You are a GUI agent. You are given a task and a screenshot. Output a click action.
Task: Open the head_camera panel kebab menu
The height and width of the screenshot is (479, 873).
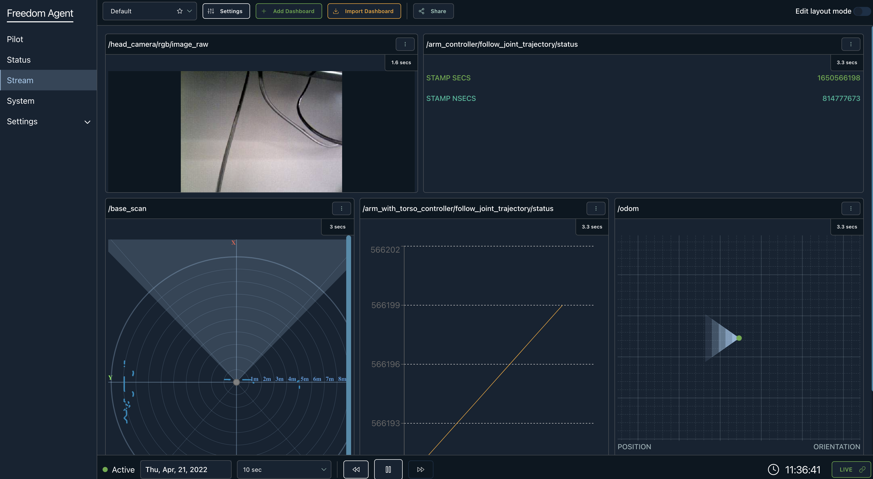tap(405, 44)
